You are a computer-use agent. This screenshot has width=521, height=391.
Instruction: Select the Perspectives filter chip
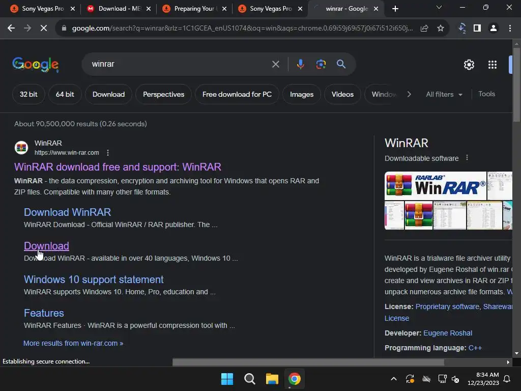[x=163, y=94]
